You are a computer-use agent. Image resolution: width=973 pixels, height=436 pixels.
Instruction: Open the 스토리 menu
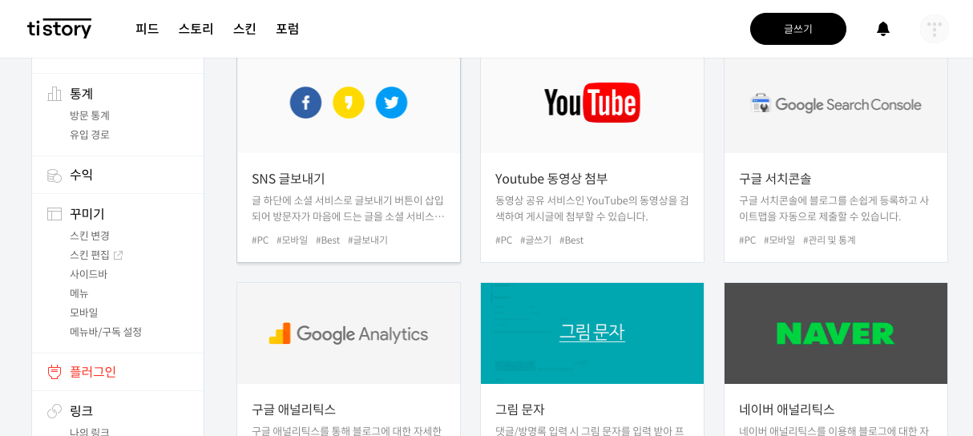tap(196, 29)
